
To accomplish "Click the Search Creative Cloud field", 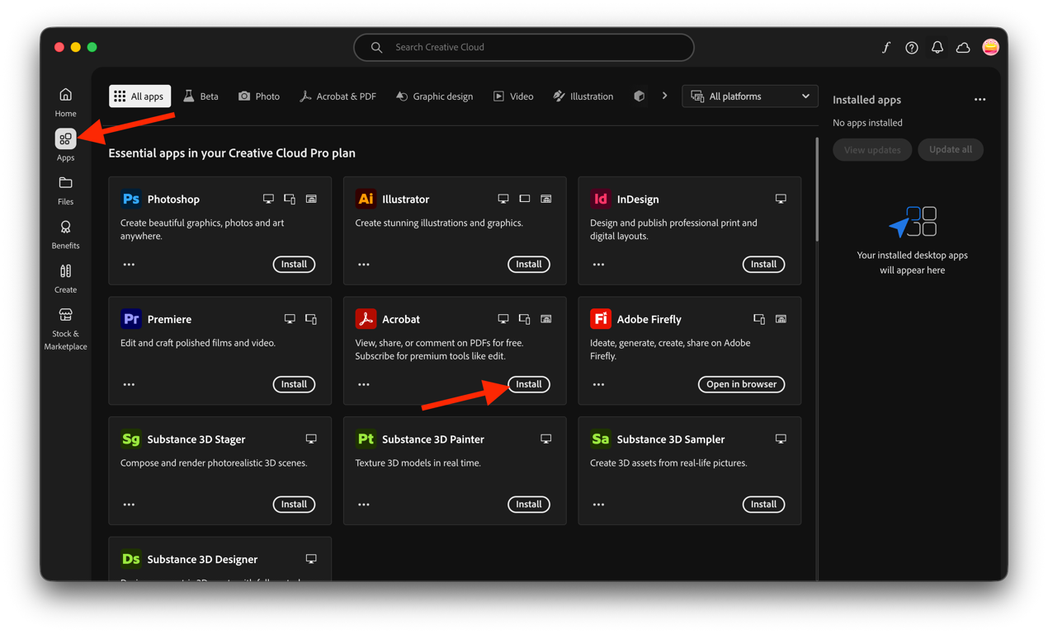I will [524, 48].
